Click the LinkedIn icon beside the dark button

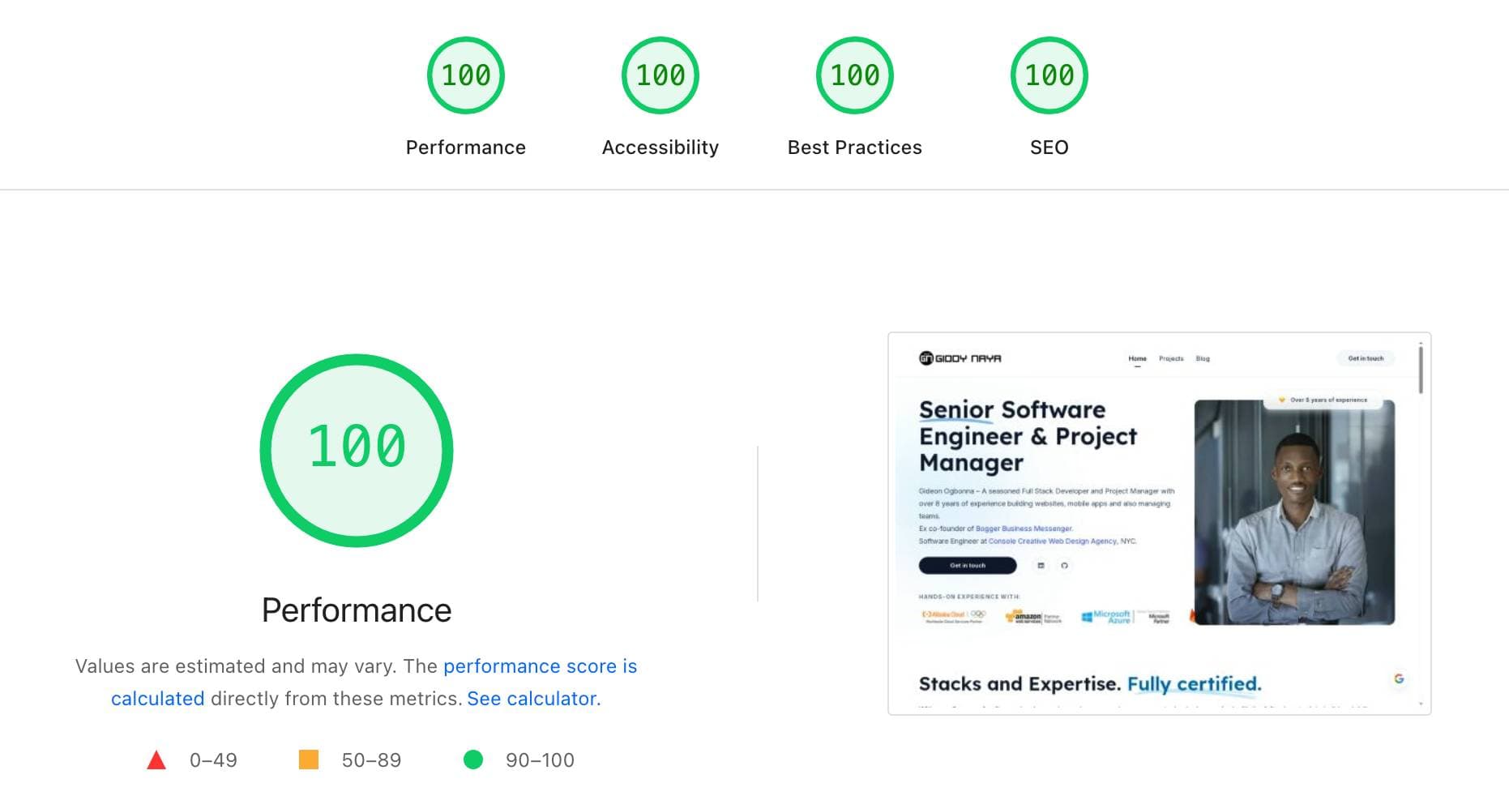tap(1041, 566)
